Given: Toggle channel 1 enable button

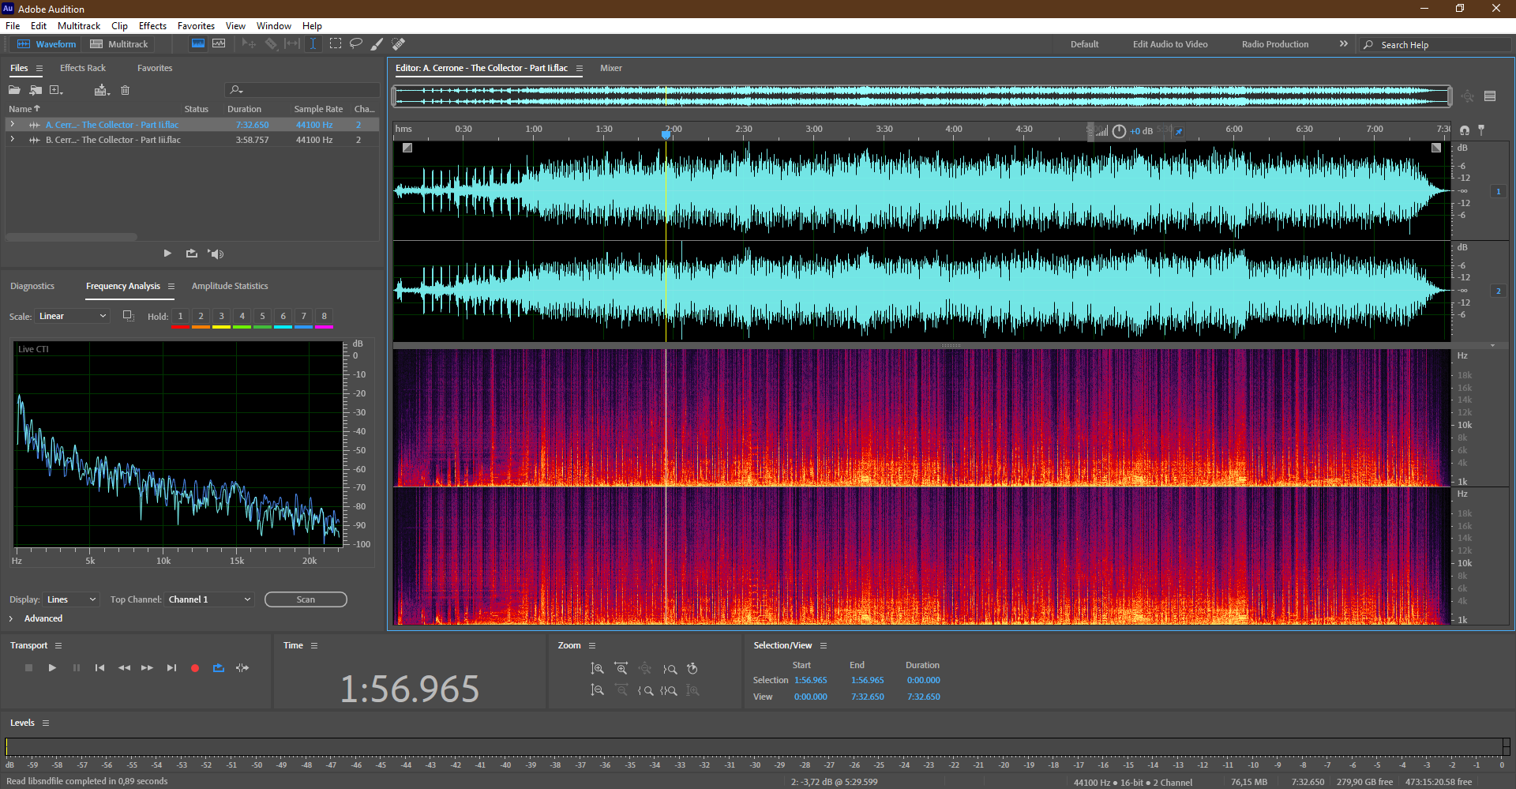Looking at the screenshot, I should 1498,191.
